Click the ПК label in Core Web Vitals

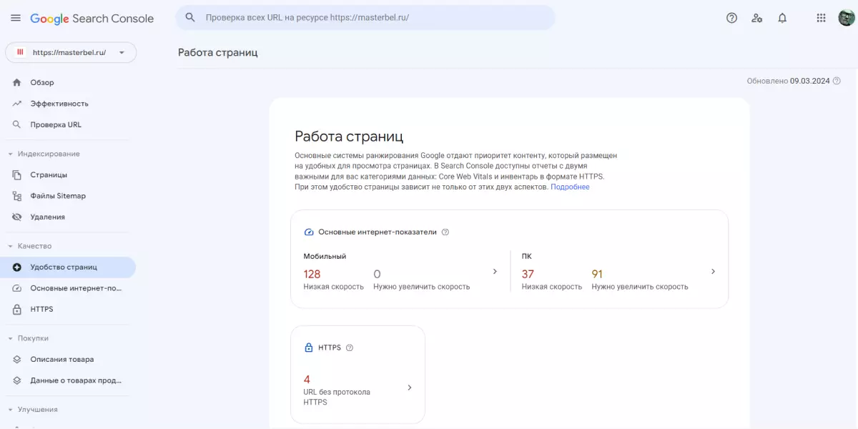click(526, 256)
